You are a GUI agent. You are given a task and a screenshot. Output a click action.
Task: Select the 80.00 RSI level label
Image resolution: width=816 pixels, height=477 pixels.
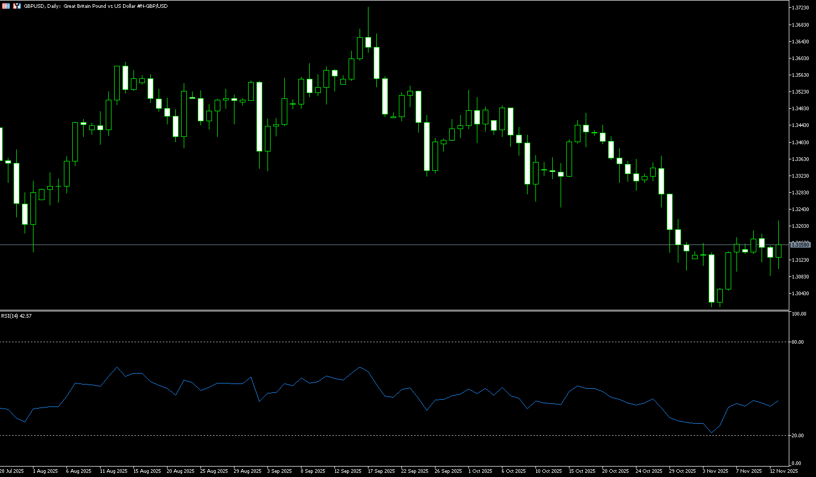tap(798, 342)
